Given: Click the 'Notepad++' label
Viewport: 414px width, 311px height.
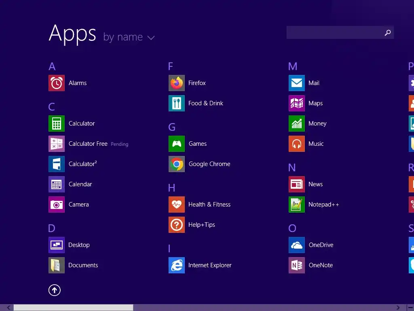Looking at the screenshot, I should pos(324,204).
